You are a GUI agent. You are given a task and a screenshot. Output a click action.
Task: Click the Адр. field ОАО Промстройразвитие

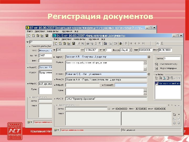(x=106, y=99)
